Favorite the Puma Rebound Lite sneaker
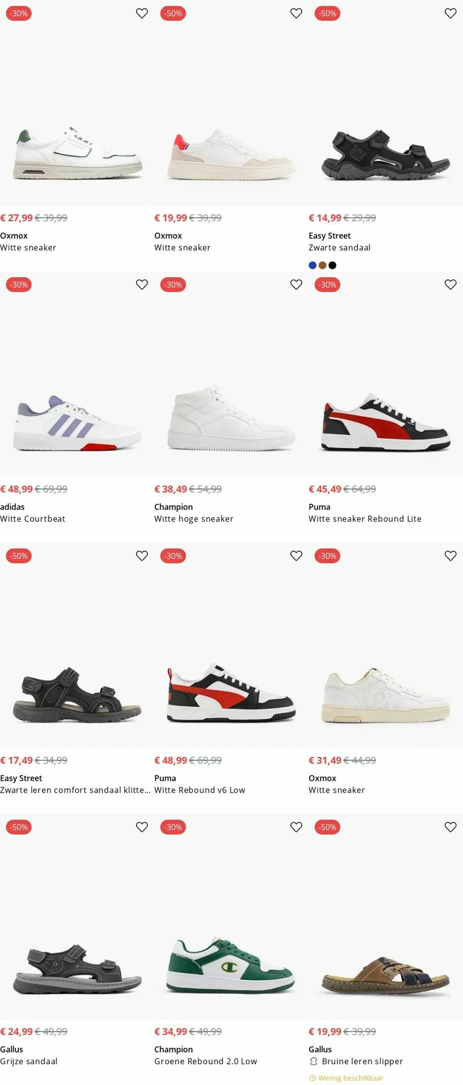Screen dimensions: 463x1085 [x=450, y=285]
